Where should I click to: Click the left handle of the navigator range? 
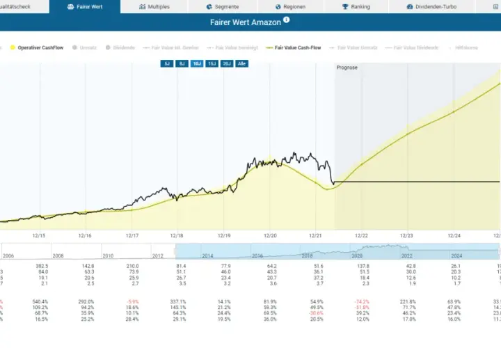point(175,251)
